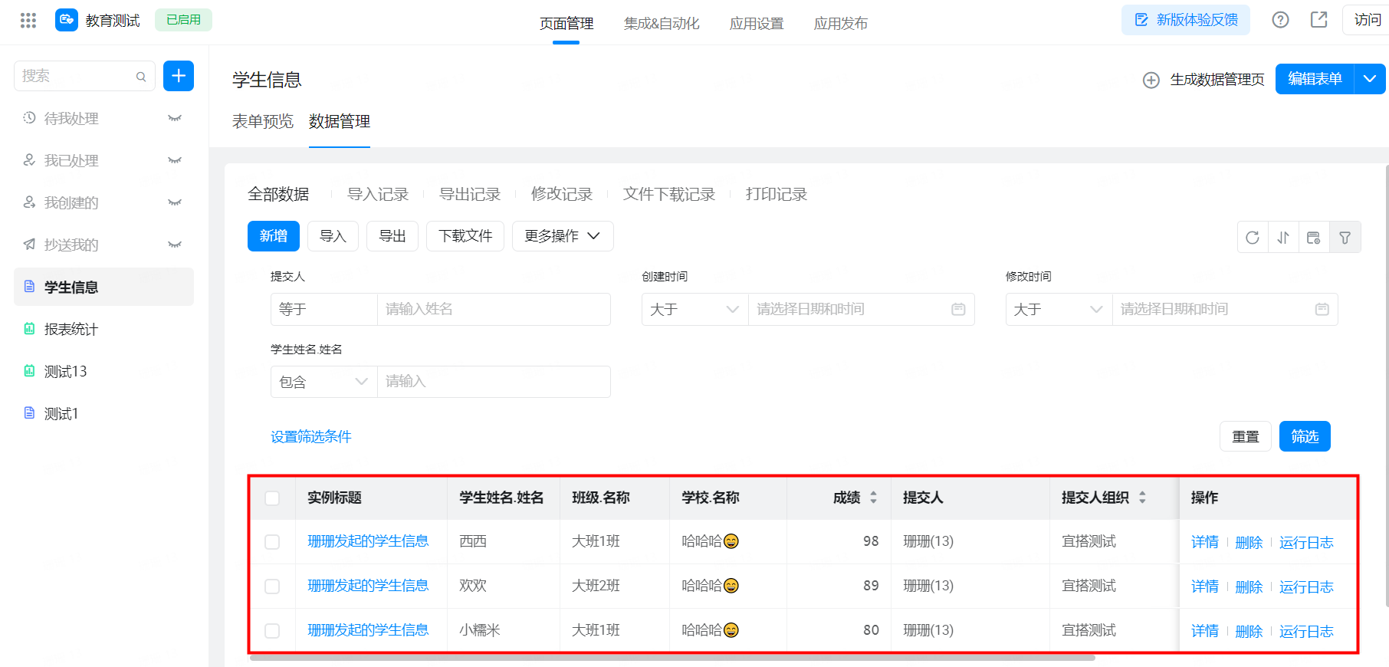1389x667 pixels.
Task: Open the 设置筛选条件 link
Action: [310, 436]
